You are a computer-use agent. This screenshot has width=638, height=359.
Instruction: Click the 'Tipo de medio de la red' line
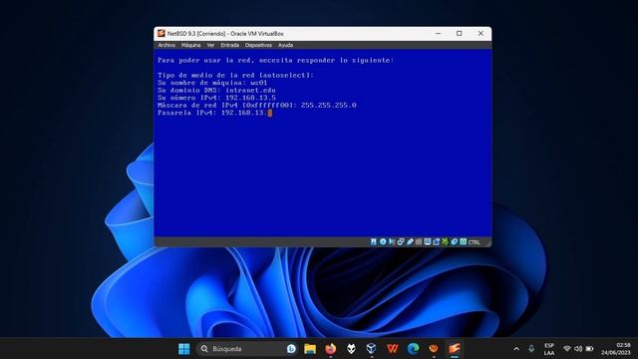pos(235,75)
